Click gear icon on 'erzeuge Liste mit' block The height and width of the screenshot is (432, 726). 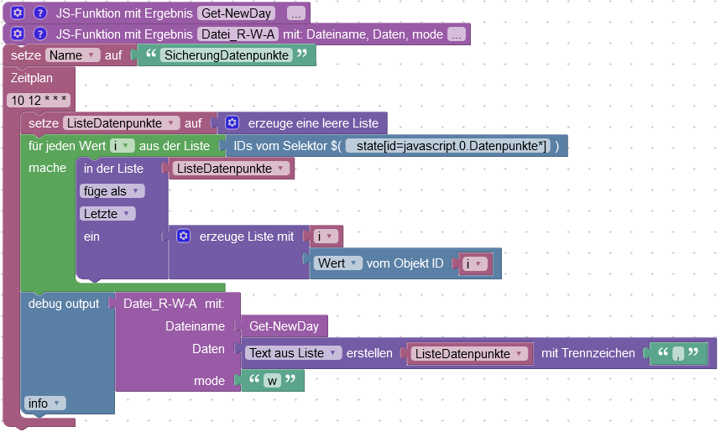pos(183,236)
